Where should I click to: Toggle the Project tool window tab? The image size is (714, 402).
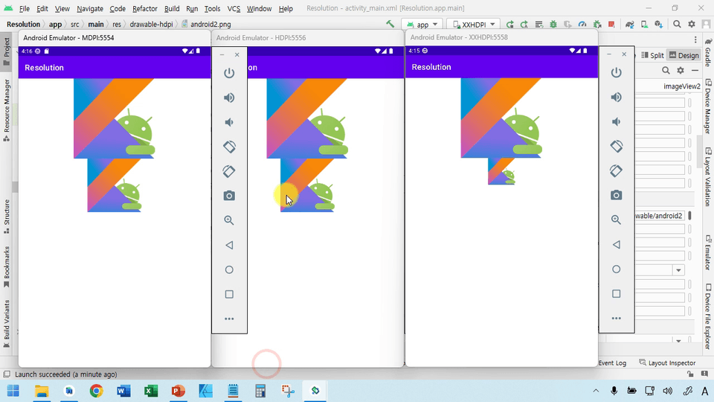7,51
